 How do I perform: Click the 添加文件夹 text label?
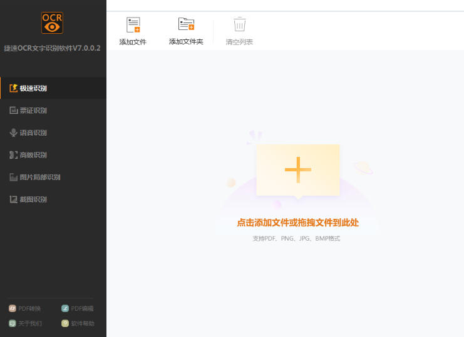point(186,42)
